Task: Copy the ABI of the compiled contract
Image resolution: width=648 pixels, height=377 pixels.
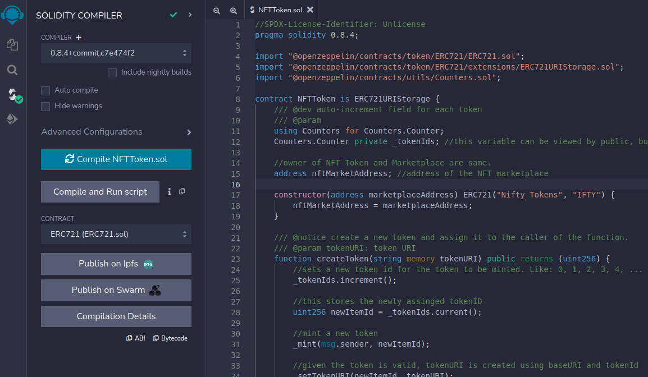Action: coord(135,338)
